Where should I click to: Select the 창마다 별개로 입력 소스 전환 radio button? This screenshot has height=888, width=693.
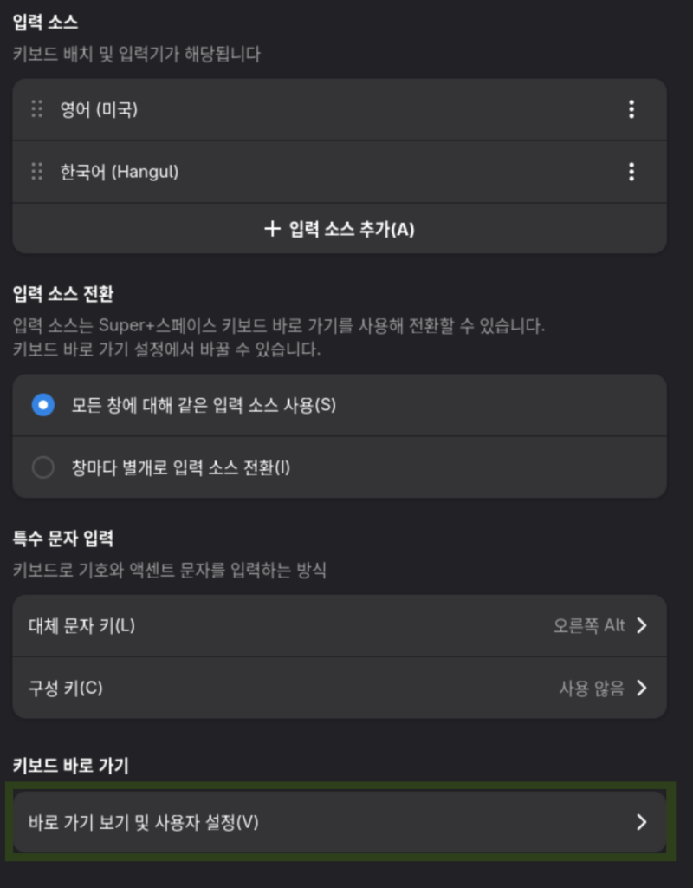pos(43,467)
